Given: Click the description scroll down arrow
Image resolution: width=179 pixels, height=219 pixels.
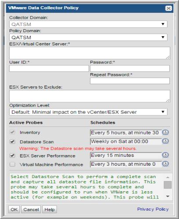Looking at the screenshot, I should point(168,197).
